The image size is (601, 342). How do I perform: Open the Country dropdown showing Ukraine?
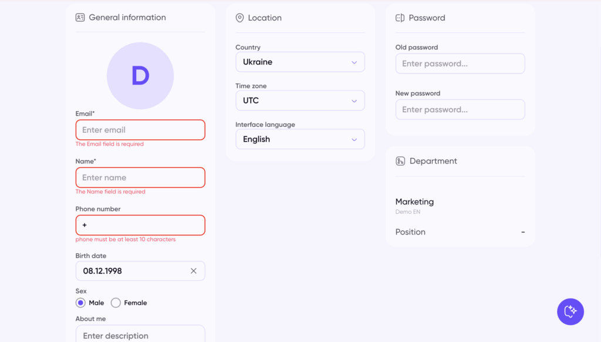click(x=300, y=62)
